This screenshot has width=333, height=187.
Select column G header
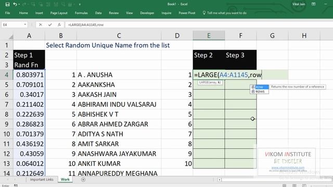point(272,35)
